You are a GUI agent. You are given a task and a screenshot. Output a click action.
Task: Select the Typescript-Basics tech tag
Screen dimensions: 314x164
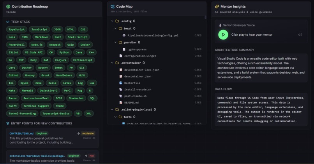coord(56,114)
